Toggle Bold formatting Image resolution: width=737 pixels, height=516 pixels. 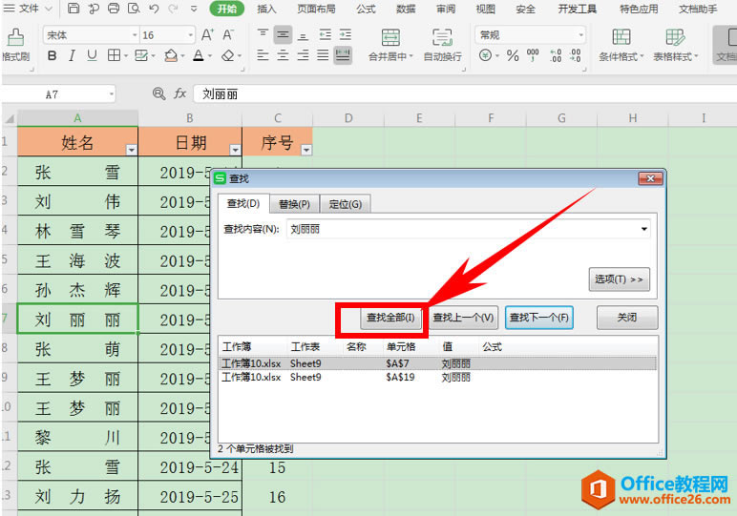point(52,56)
